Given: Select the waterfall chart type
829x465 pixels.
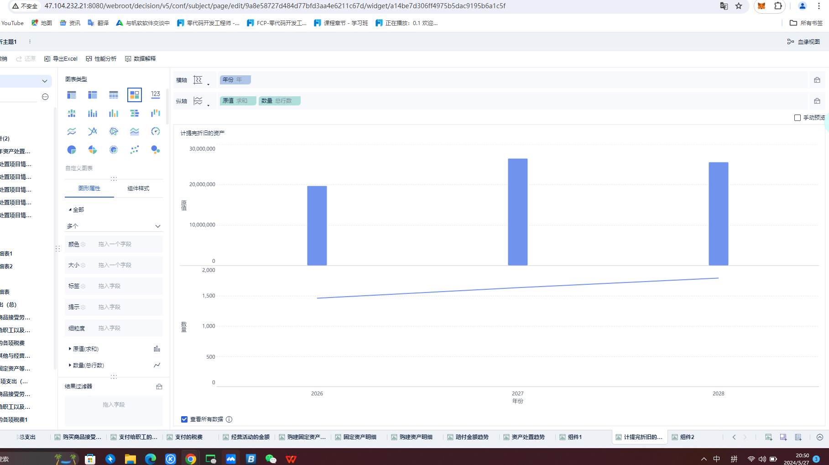Looking at the screenshot, I should pyautogui.click(x=156, y=113).
